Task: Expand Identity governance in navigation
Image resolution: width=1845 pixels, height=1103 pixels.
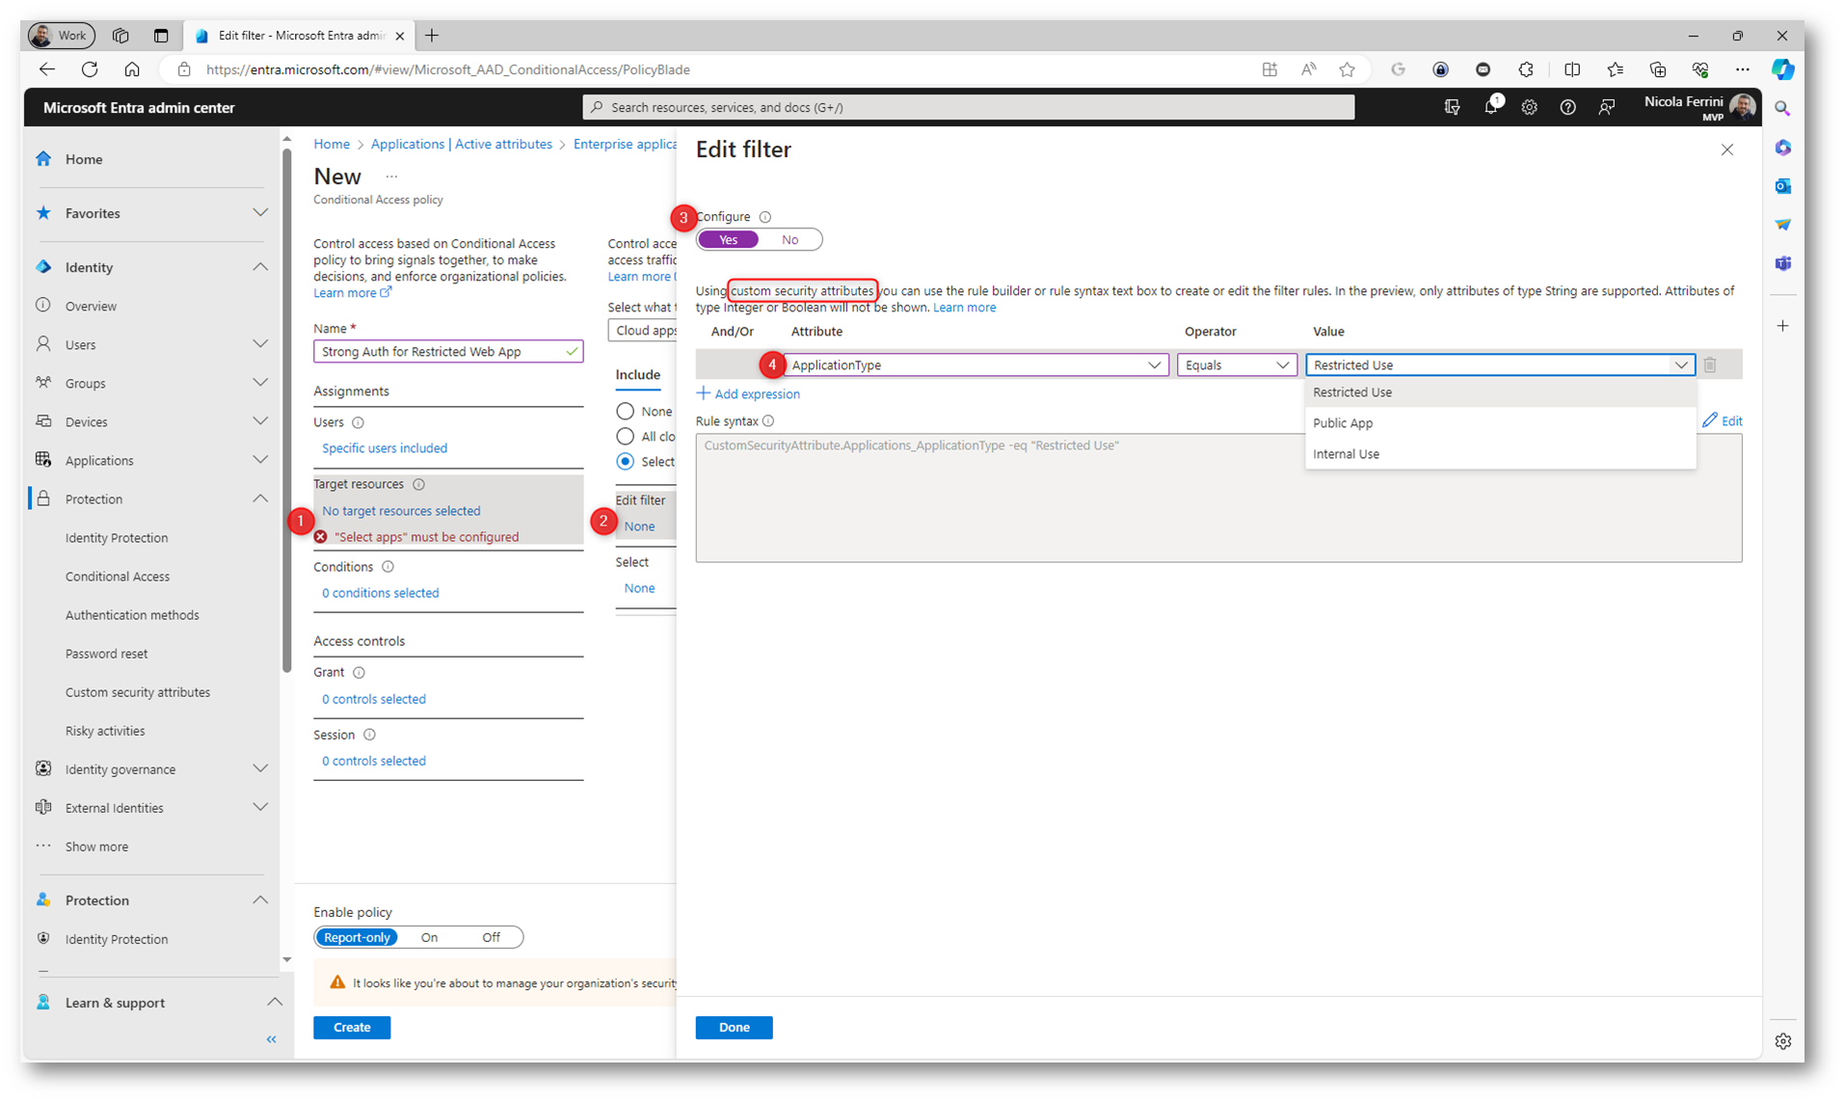Action: (x=260, y=768)
